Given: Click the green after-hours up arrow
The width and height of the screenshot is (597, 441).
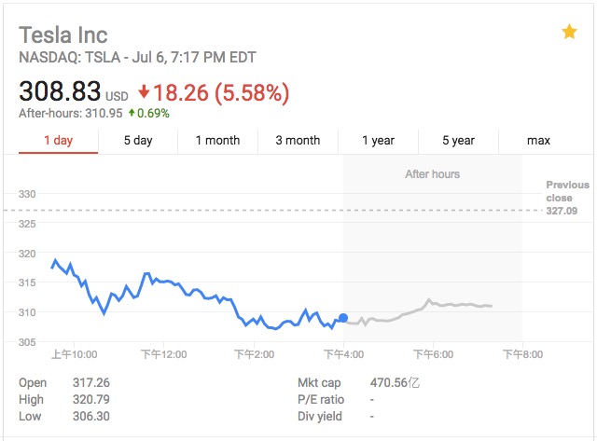Looking at the screenshot, I should (x=132, y=113).
